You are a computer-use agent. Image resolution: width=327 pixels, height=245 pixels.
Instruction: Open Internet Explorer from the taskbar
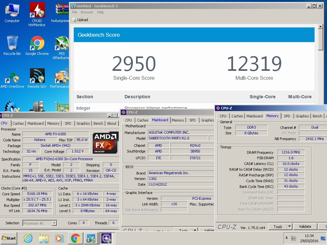coord(28,238)
